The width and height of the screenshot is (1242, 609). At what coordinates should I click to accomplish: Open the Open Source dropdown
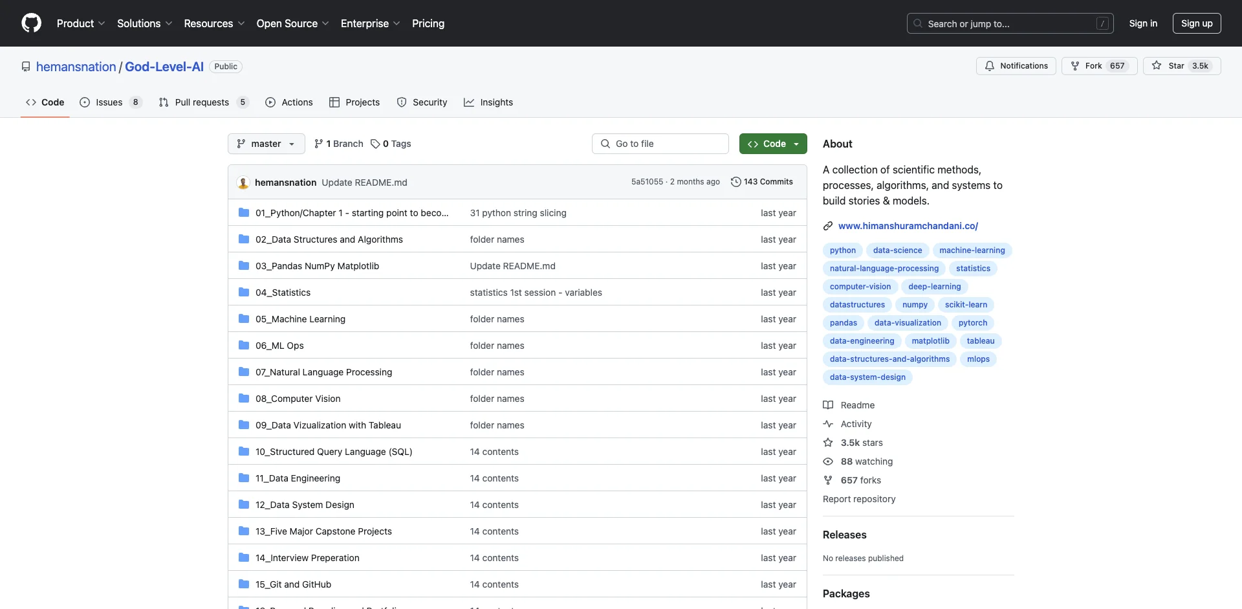tap(292, 23)
